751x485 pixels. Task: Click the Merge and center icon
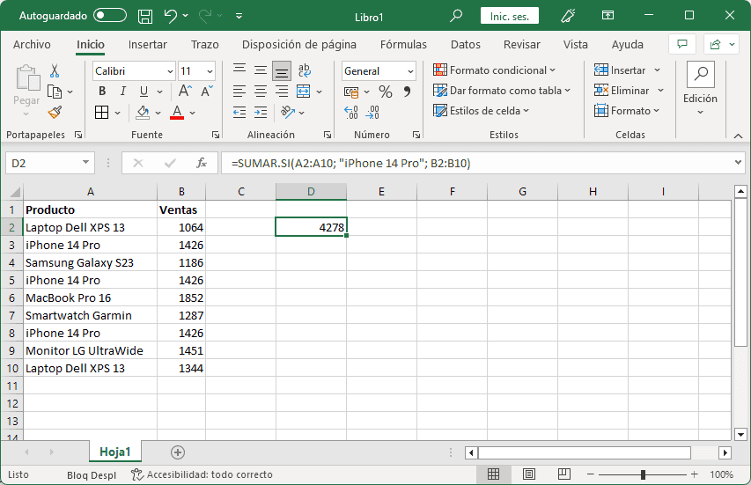coord(303,91)
